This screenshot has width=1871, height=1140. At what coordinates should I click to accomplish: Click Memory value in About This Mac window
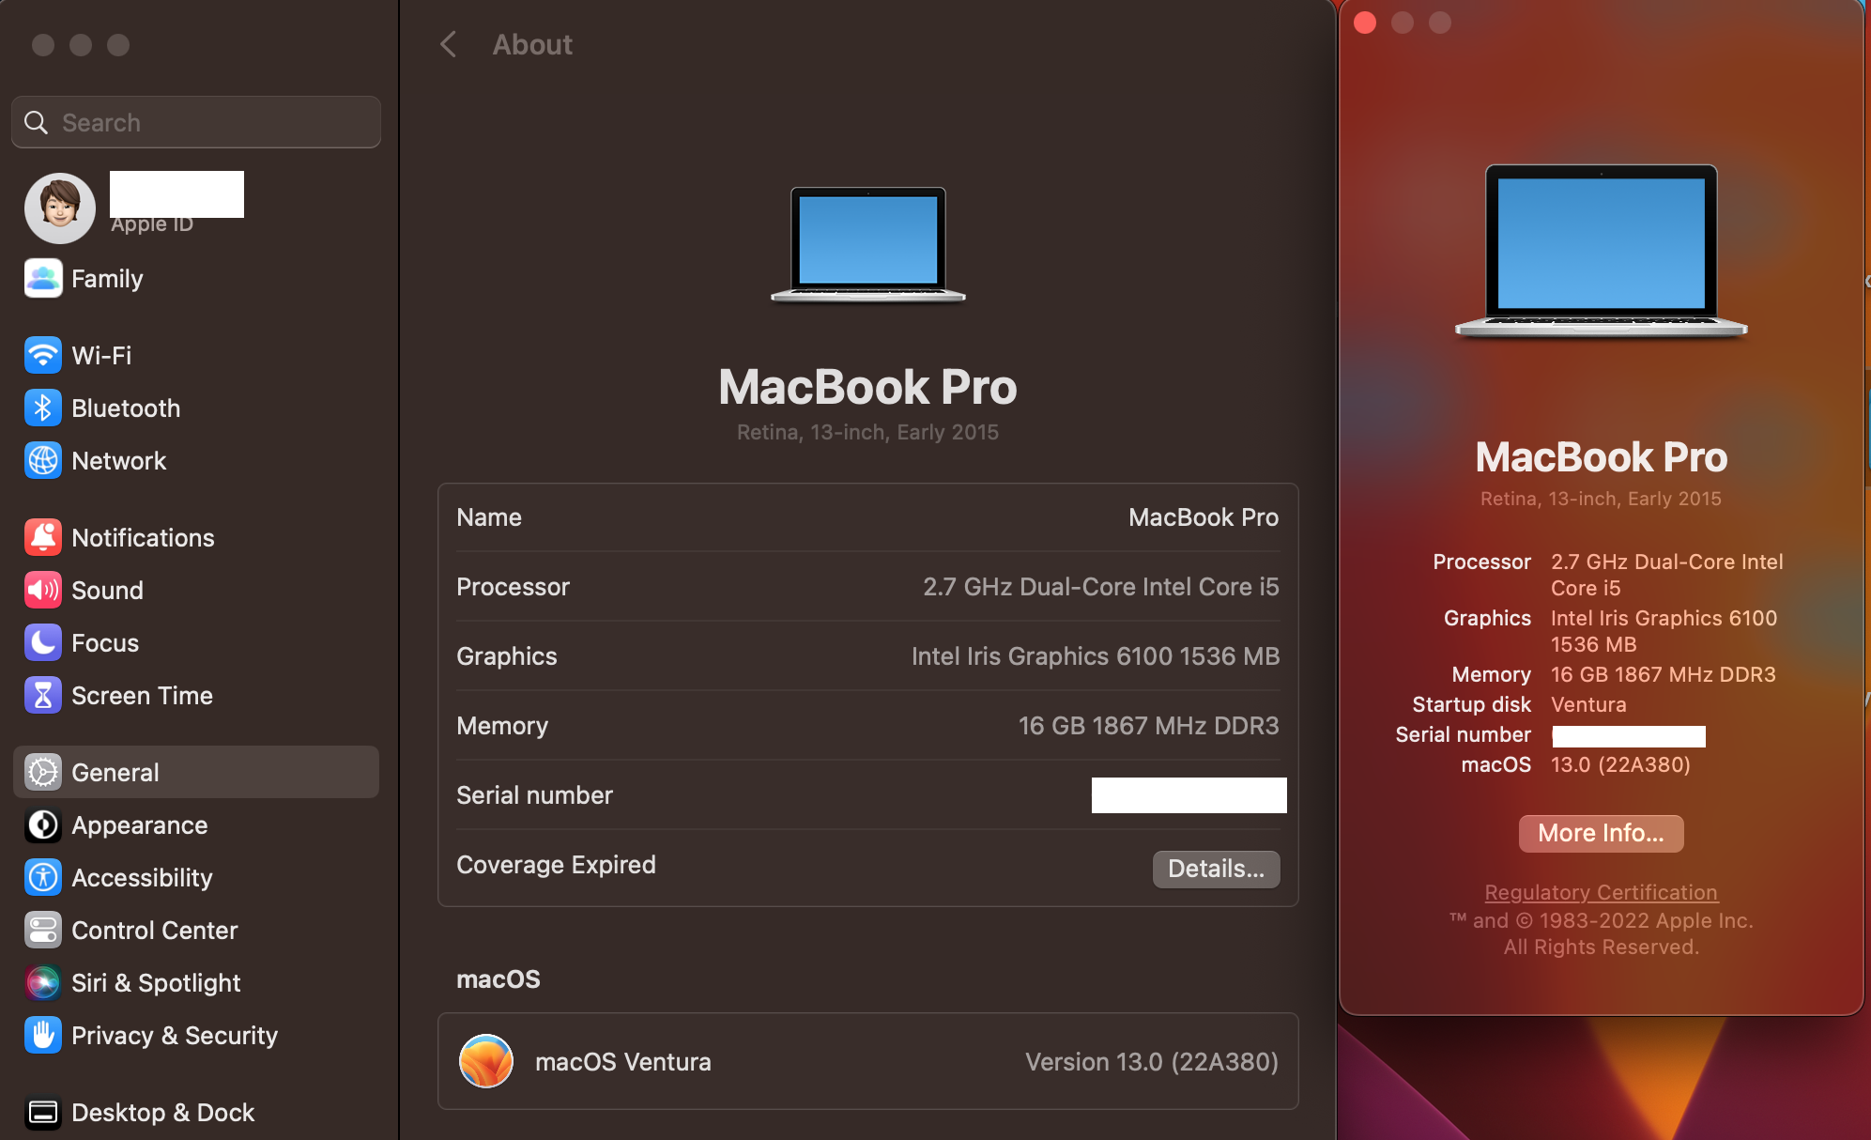pos(1664,674)
